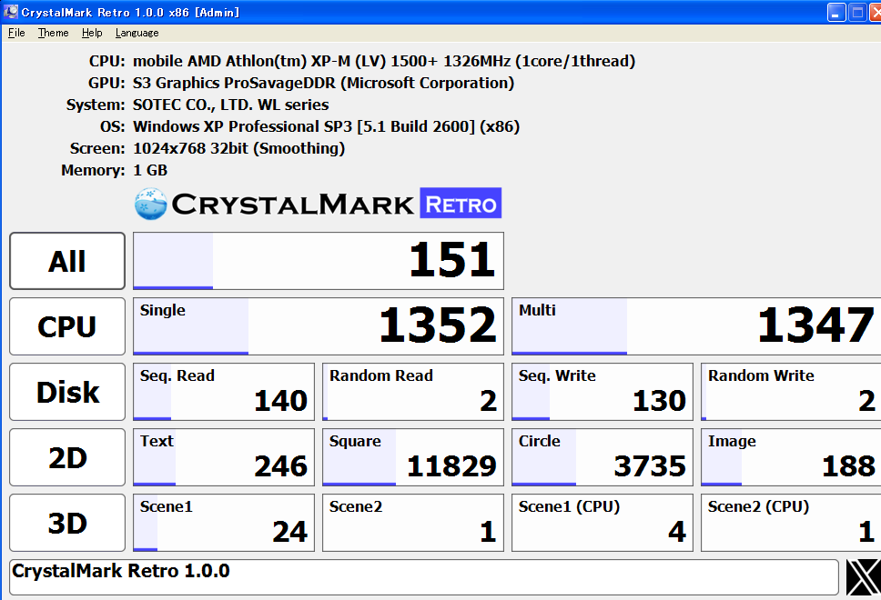Image resolution: width=881 pixels, height=600 pixels.
Task: Open the Theme menu
Action: point(54,33)
